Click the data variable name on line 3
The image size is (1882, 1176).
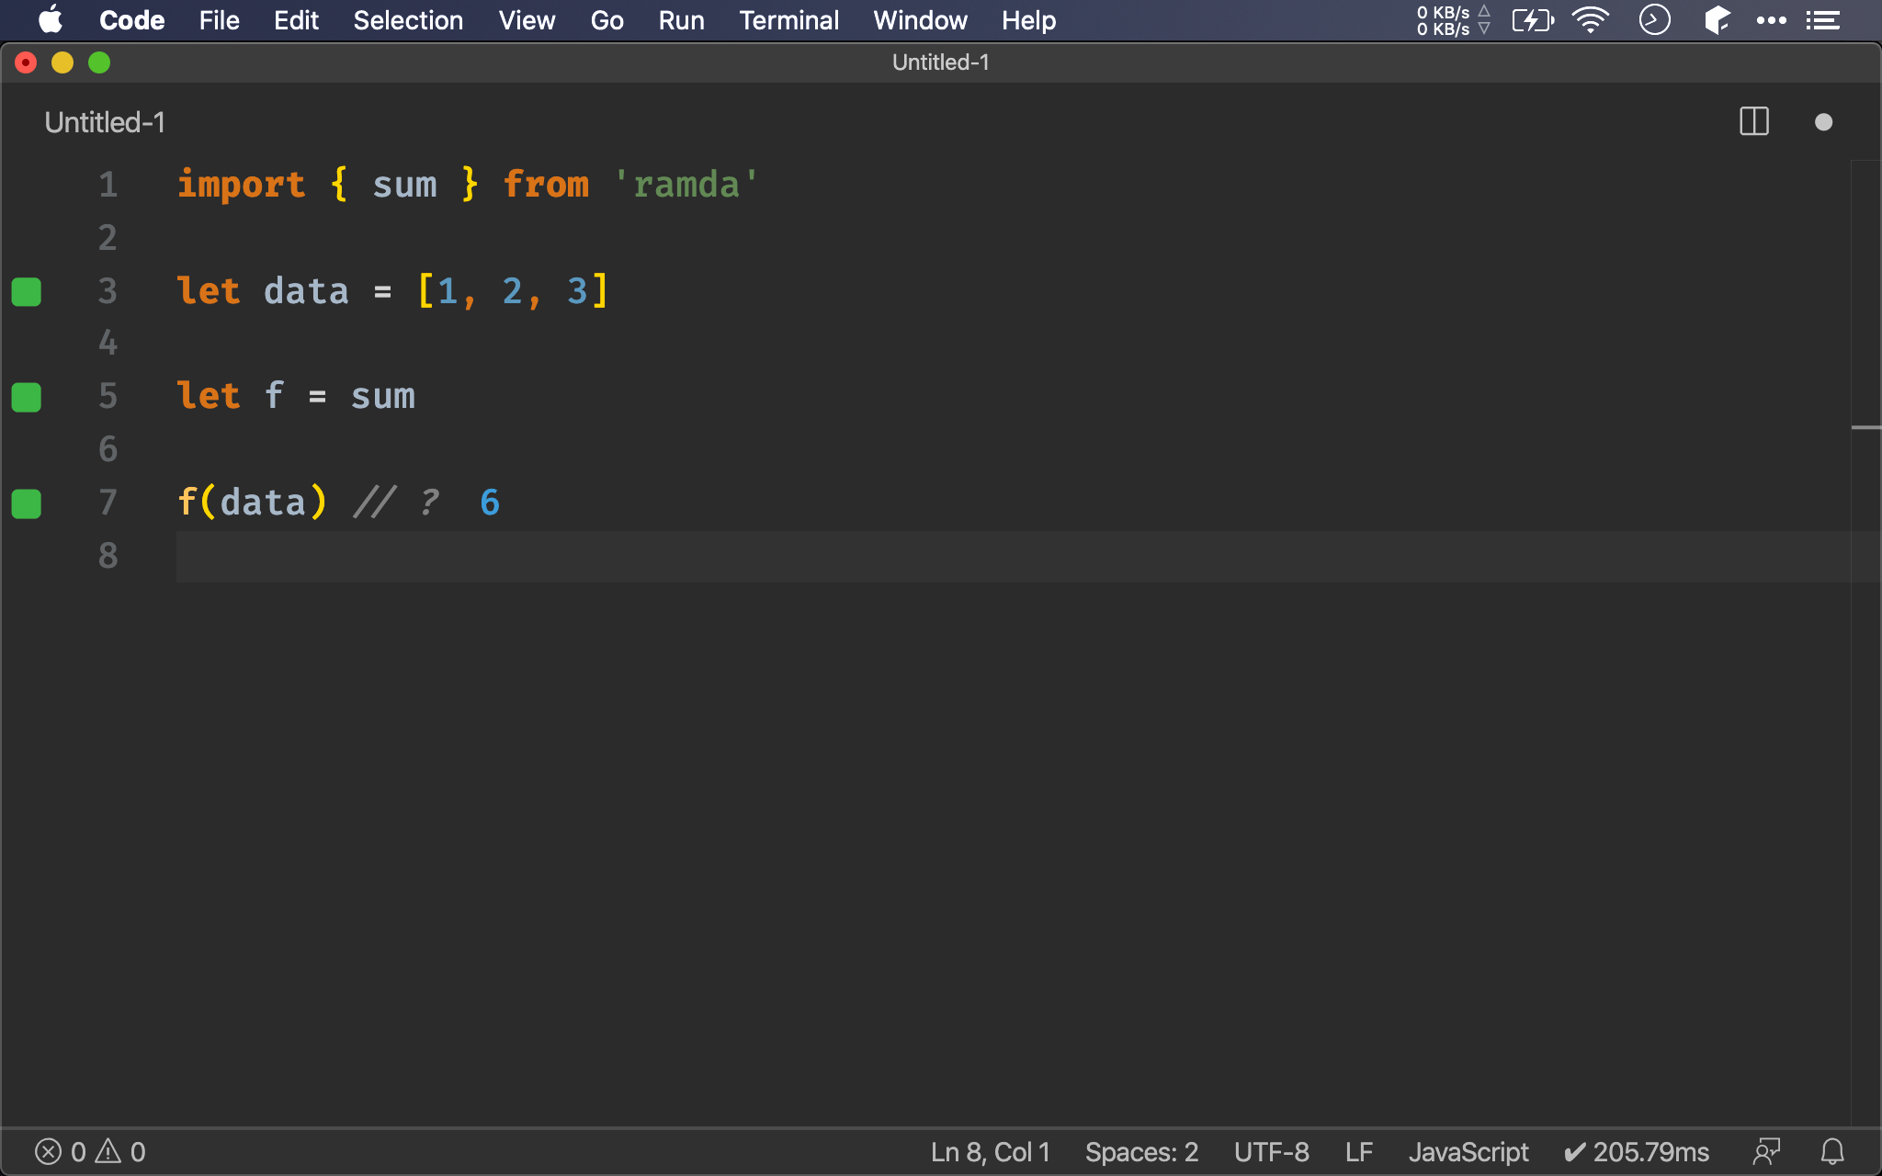(306, 291)
